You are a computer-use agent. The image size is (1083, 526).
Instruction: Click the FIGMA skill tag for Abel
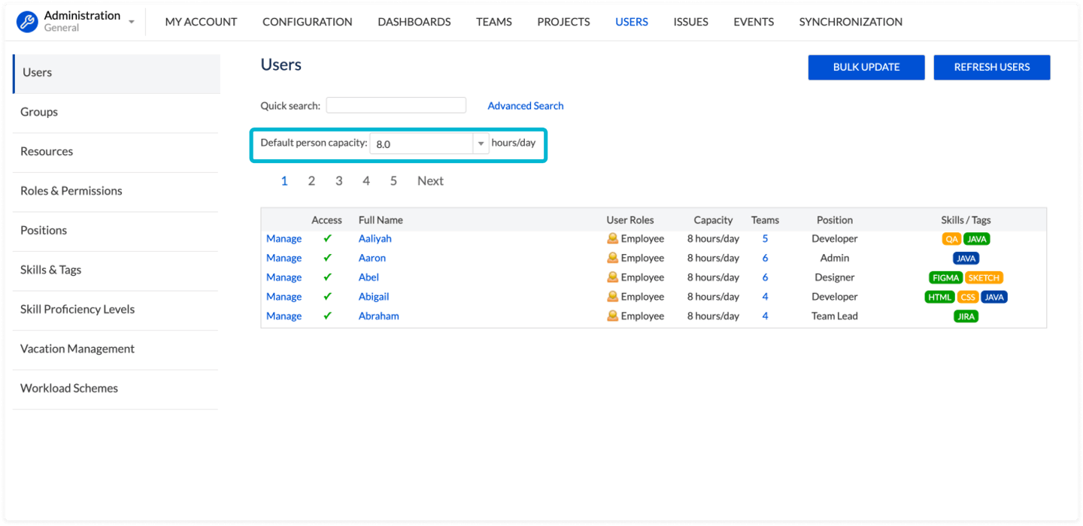[945, 277]
